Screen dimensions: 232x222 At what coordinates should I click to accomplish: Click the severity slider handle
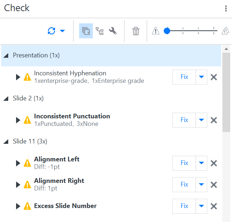(x=167, y=31)
